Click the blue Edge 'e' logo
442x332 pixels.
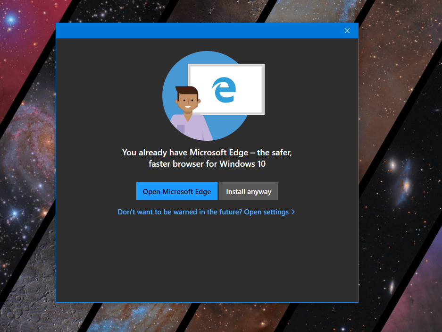point(223,90)
